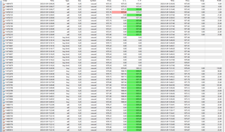Click the buy limit order icon opened at 13:16:24
This screenshot has width=225, height=132.
[x=4, y=66]
